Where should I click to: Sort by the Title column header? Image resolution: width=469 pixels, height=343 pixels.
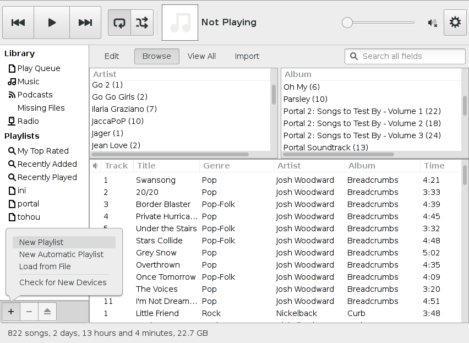point(166,166)
